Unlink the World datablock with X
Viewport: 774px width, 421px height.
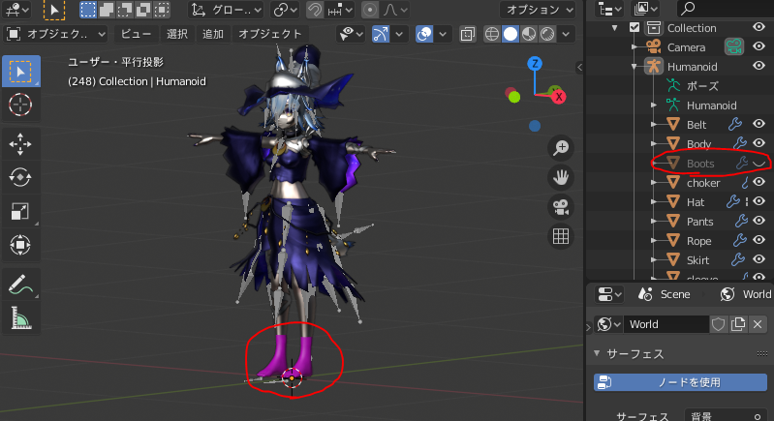point(758,324)
